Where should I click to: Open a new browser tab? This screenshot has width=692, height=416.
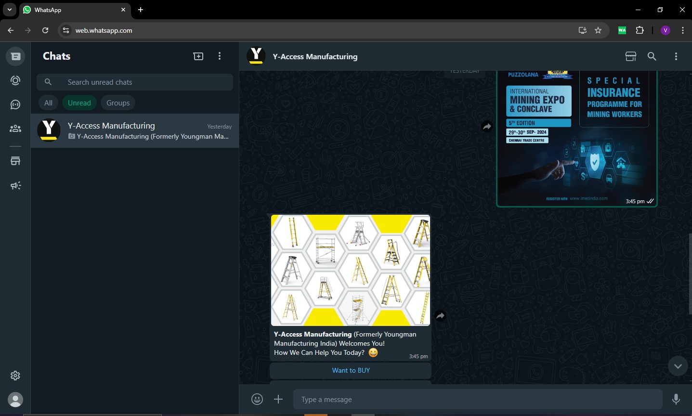pyautogui.click(x=141, y=10)
